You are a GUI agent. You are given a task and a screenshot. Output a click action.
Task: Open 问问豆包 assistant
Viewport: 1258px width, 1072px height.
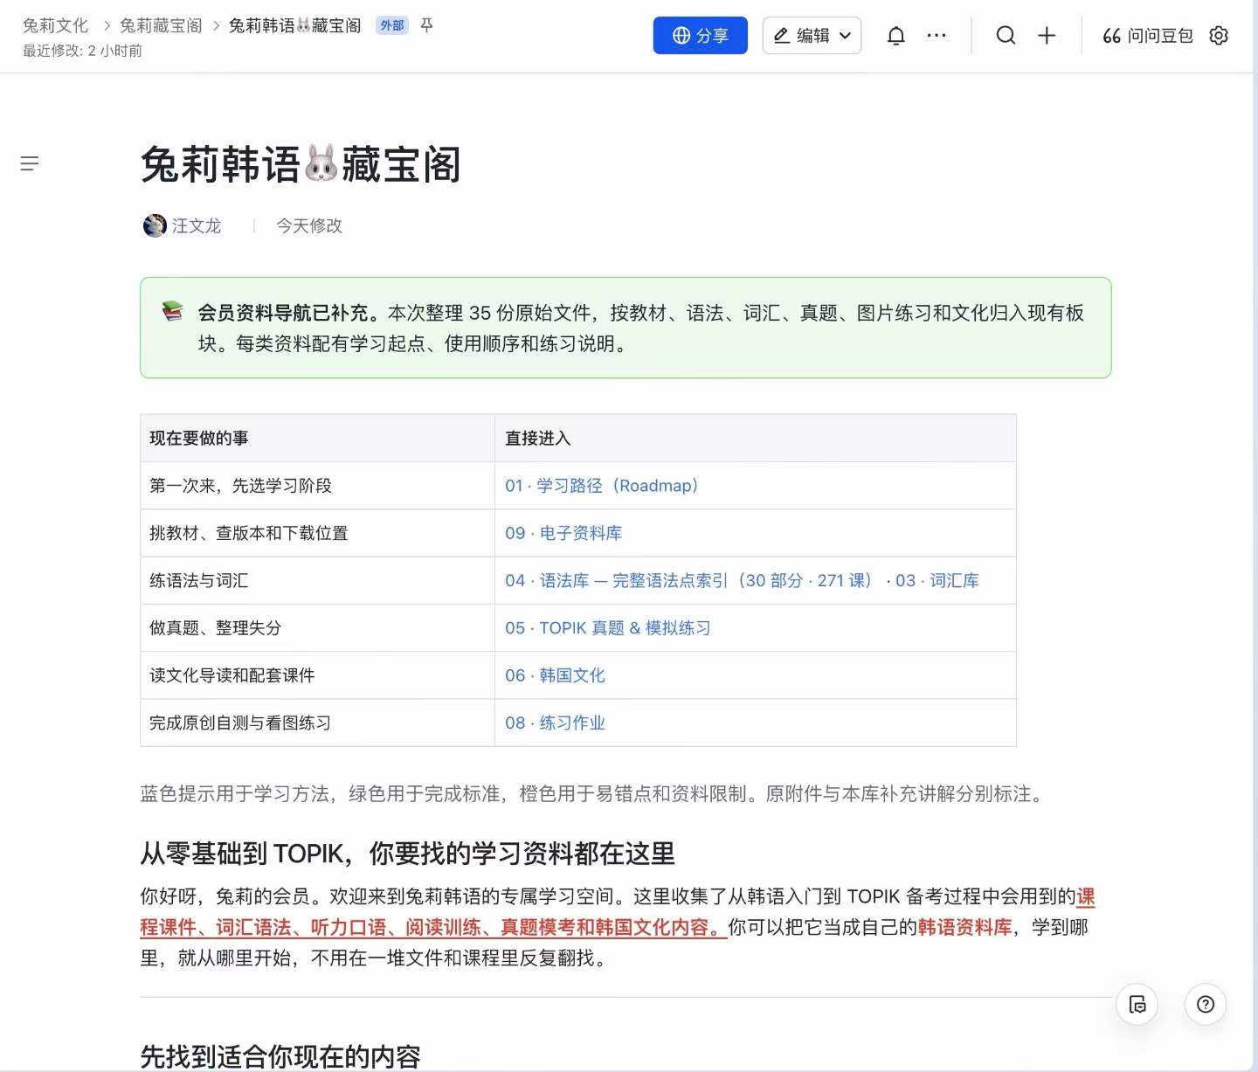(1147, 36)
